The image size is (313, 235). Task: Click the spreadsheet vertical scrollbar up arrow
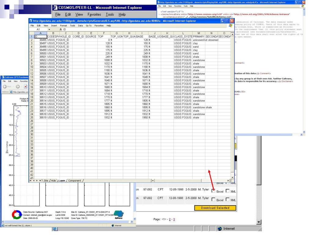click(232, 34)
